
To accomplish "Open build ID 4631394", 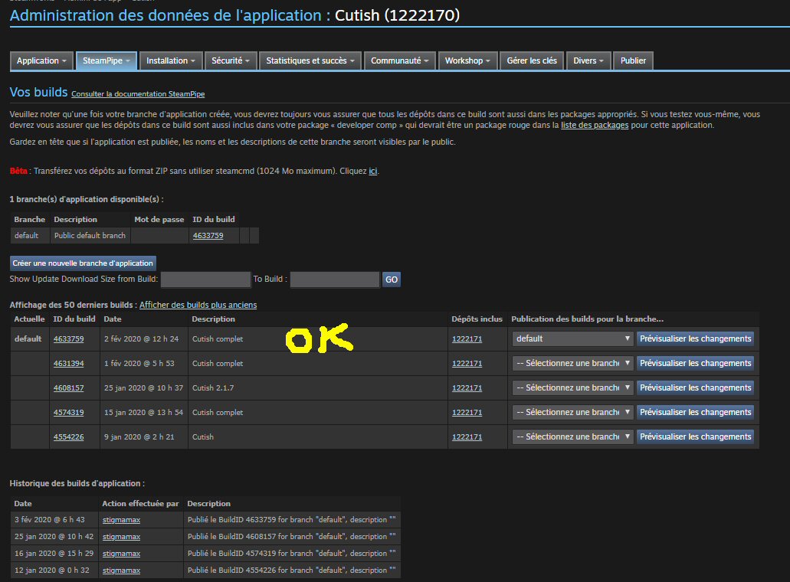I will 68,364.
